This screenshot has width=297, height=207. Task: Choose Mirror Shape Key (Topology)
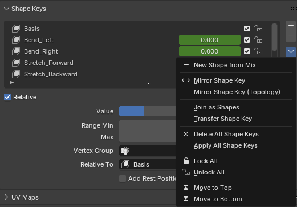click(x=236, y=92)
